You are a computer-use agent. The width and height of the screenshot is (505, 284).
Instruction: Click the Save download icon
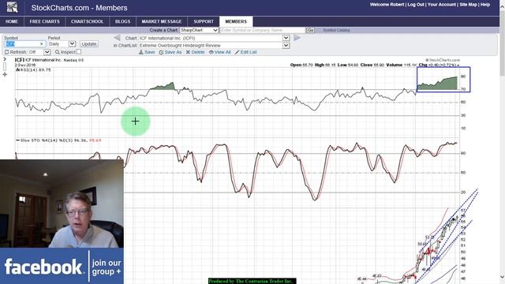141,52
